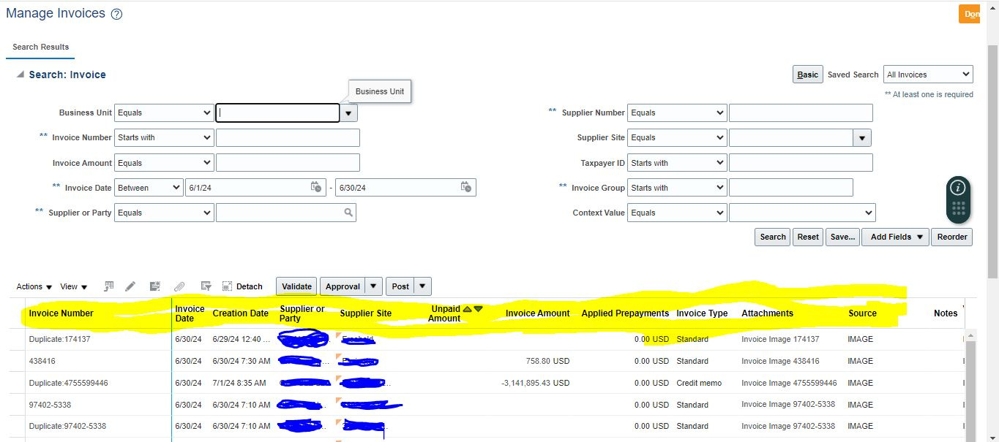Click the Validate button
999x442 pixels.
click(x=296, y=286)
